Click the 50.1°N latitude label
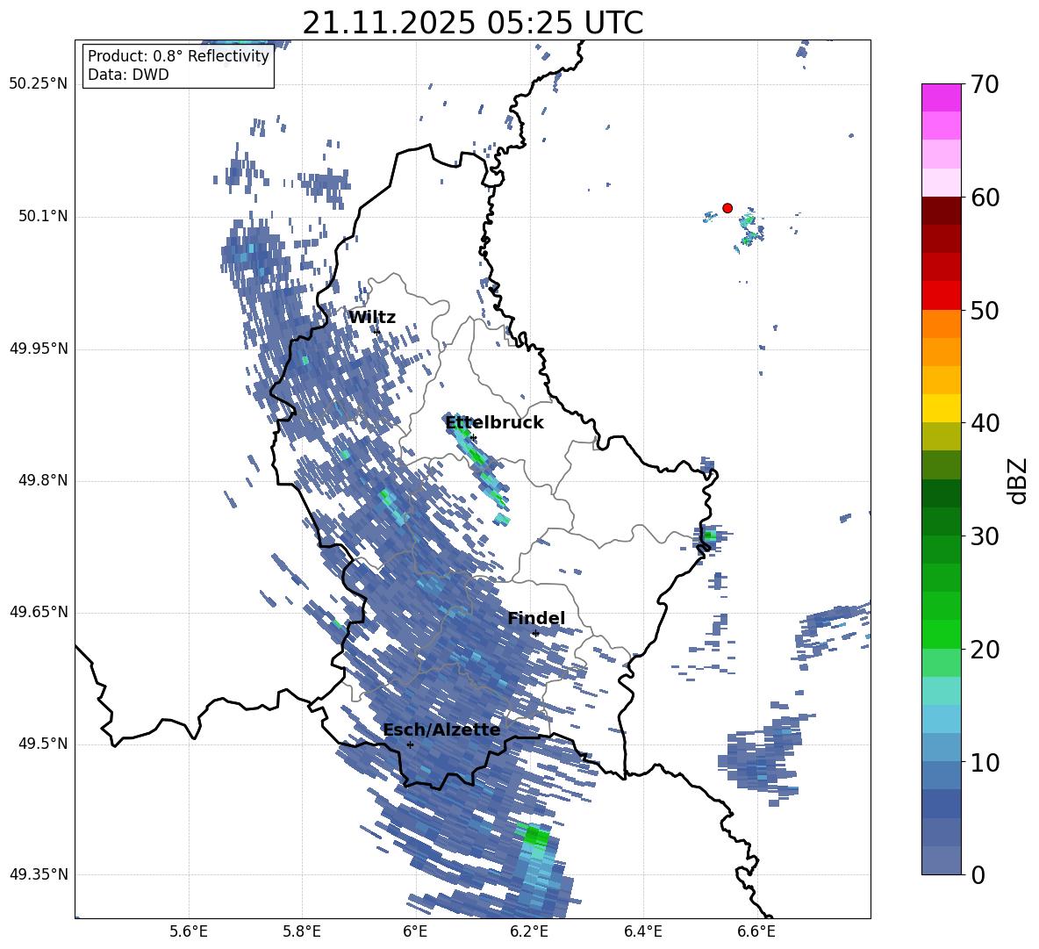Image resolution: width=1039 pixels, height=949 pixels. [43, 217]
